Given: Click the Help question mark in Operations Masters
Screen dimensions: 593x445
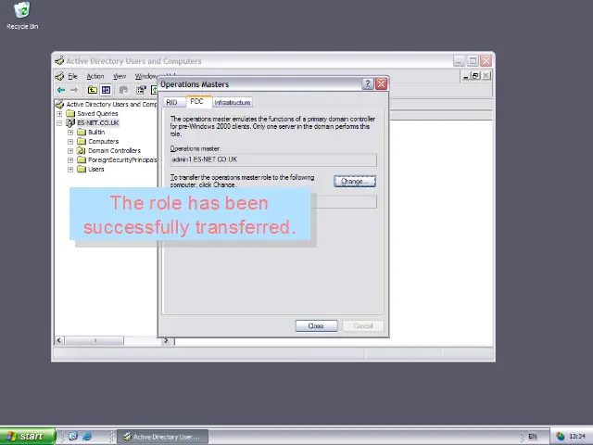Looking at the screenshot, I should pos(368,84).
